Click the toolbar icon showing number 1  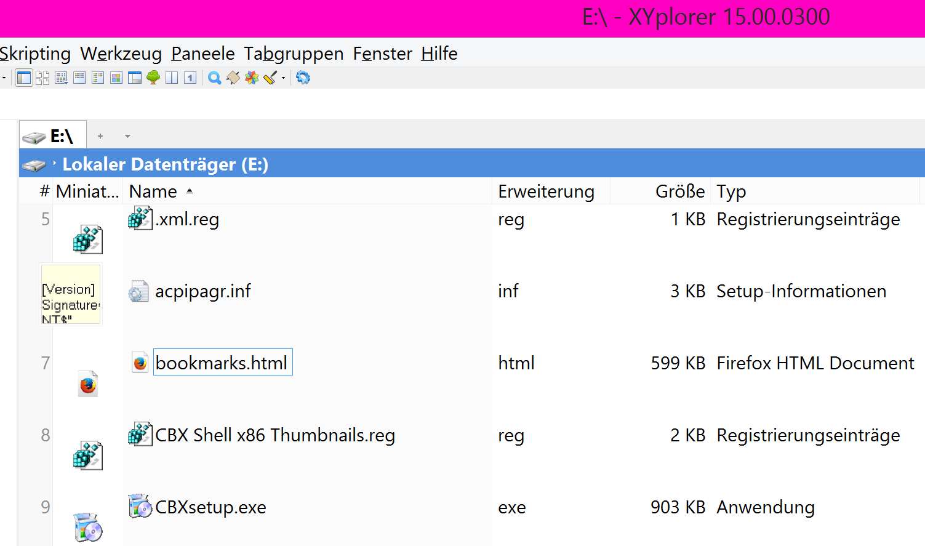click(x=190, y=78)
